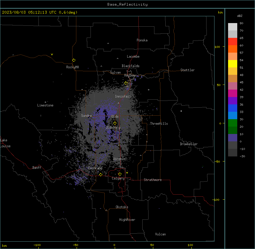The height and width of the screenshot is (249, 255).
Task: Click the asterisk marker above Limestone label
Action: point(45,102)
